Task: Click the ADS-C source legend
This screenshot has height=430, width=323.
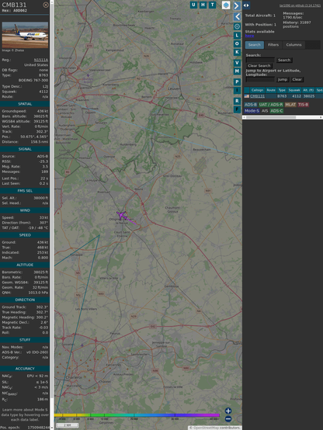Action: (276, 111)
